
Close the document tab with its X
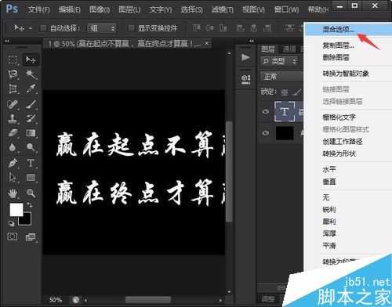coord(206,43)
